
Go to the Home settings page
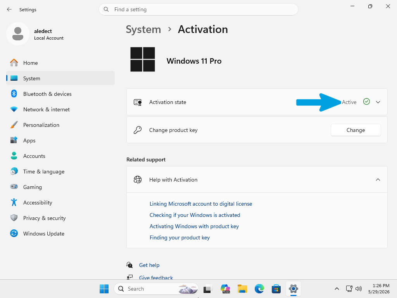pyautogui.click(x=60, y=63)
